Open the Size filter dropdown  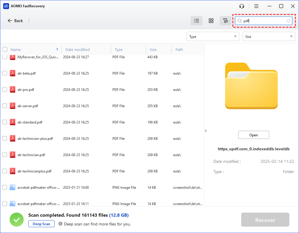pyautogui.click(x=269, y=37)
